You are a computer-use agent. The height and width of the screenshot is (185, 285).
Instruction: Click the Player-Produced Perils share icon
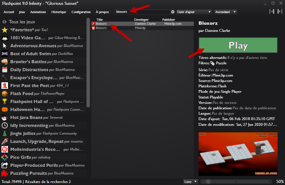(x=5, y=165)
